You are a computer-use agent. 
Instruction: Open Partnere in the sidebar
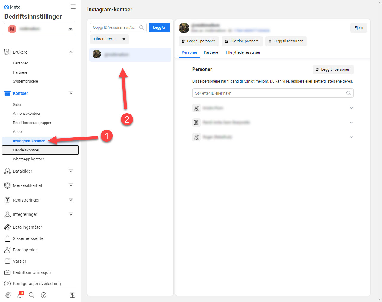pyautogui.click(x=20, y=72)
